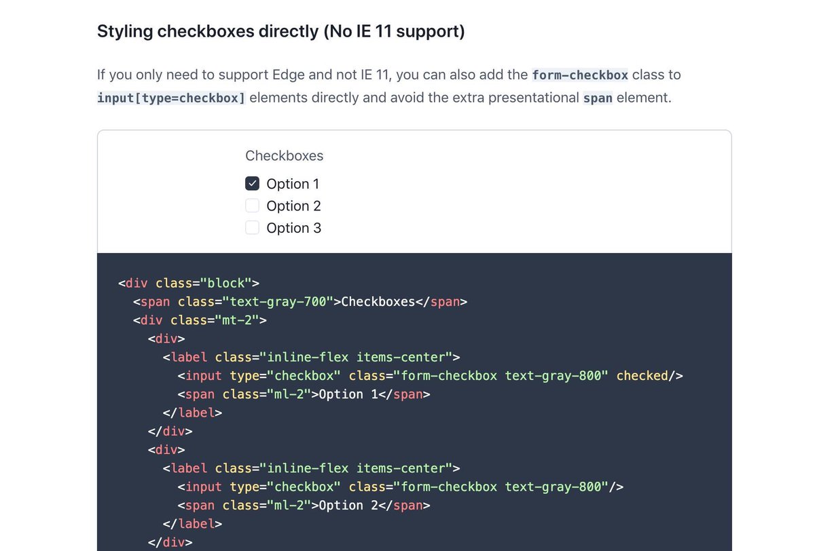
Task: Click the 'Styling checkboxes directly' heading
Action: pos(281,31)
